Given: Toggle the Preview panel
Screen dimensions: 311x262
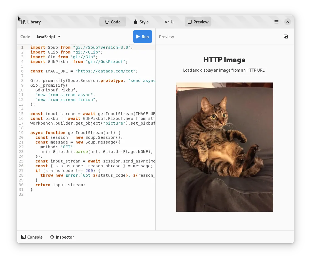Looking at the screenshot, I should click(198, 22).
